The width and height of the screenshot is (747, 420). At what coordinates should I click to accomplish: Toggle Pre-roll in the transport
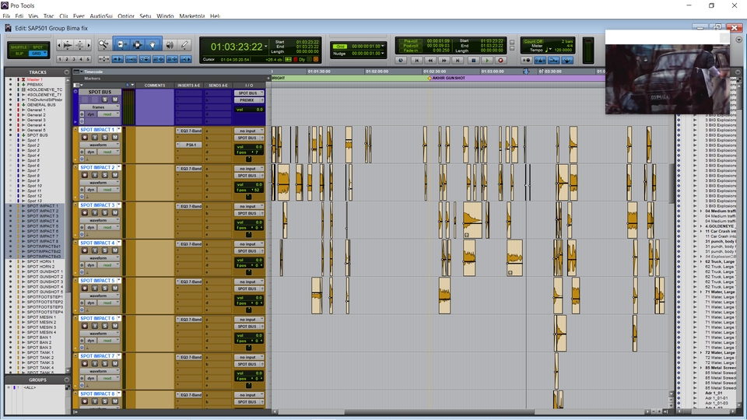(410, 41)
